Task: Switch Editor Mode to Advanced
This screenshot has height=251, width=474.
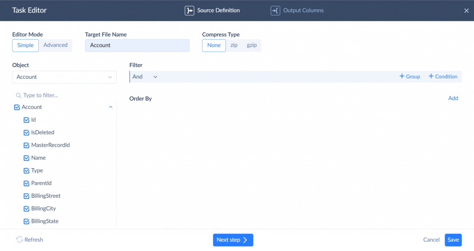Action: tap(55, 45)
